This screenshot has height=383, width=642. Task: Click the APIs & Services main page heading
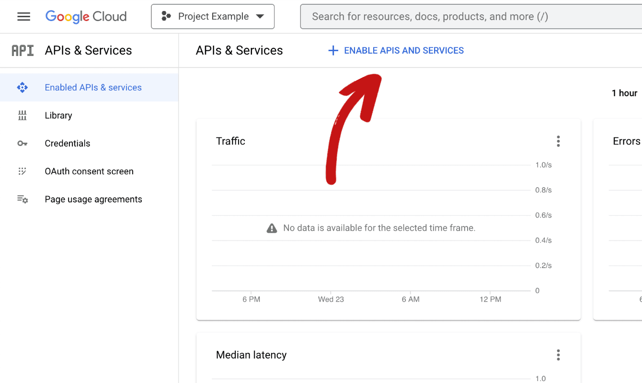239,50
